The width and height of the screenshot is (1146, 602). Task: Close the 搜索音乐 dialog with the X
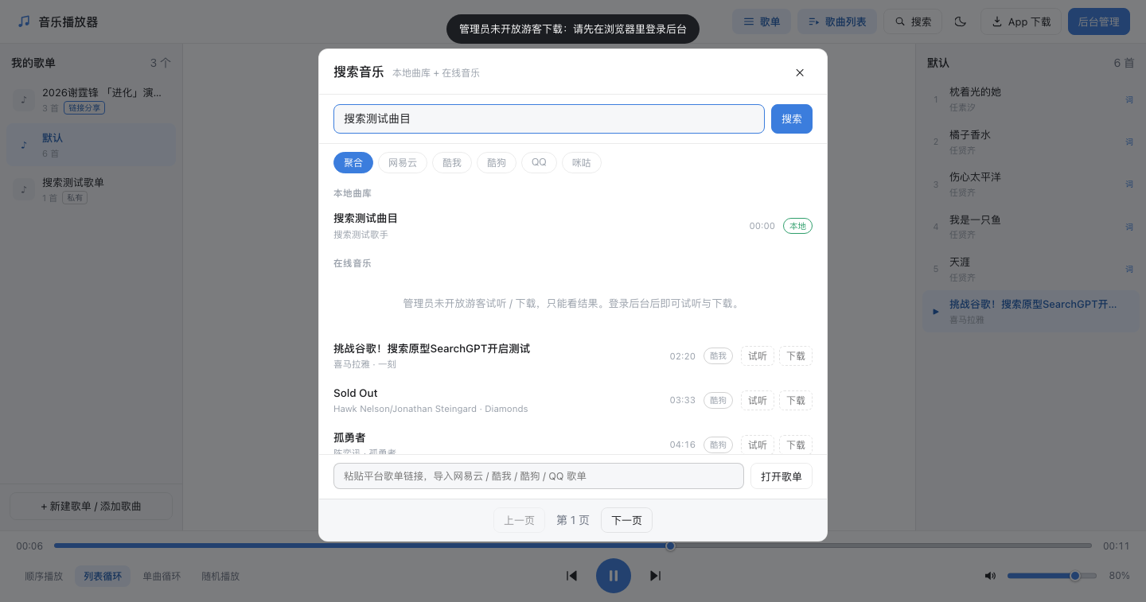pyautogui.click(x=800, y=72)
